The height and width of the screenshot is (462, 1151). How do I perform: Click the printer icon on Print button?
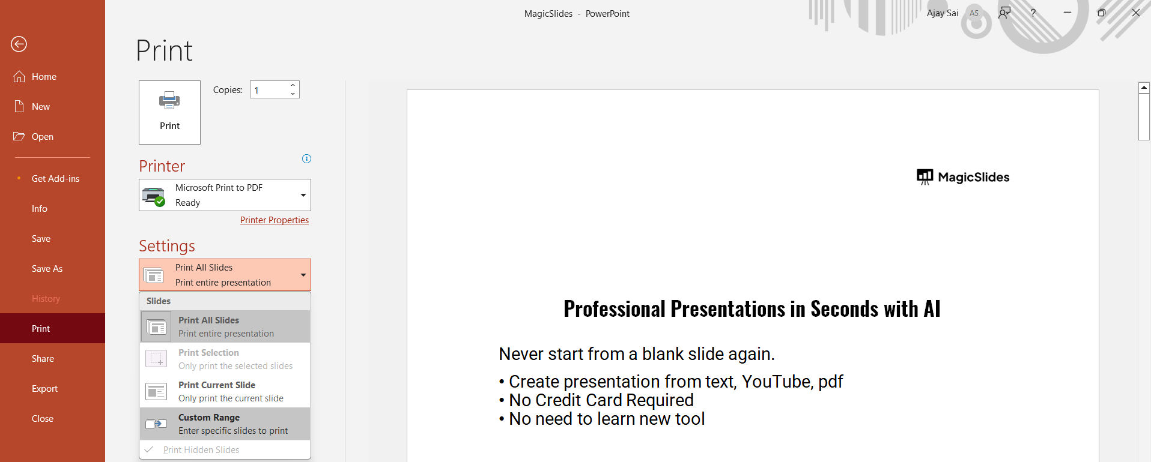(x=169, y=101)
